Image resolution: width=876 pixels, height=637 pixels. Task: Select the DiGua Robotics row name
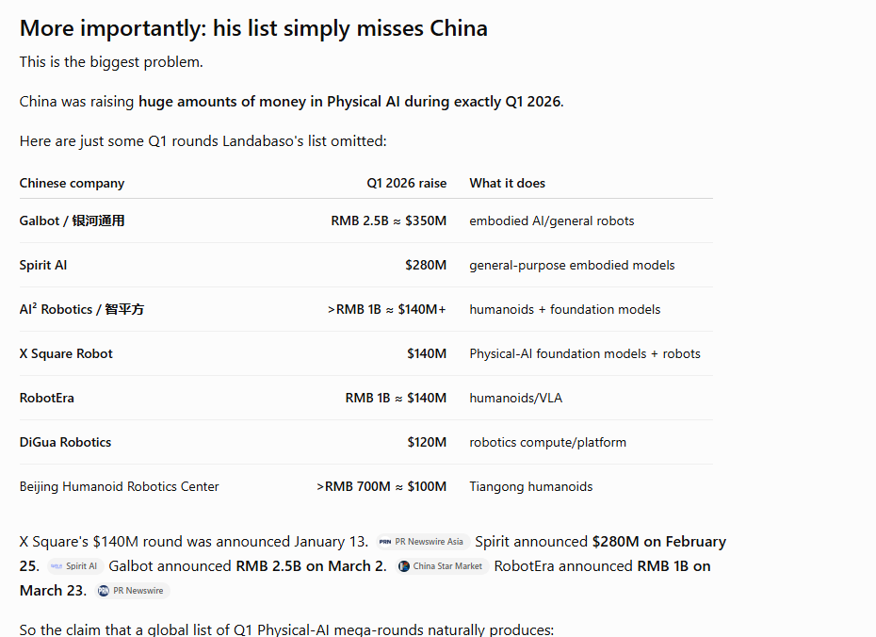click(x=65, y=442)
